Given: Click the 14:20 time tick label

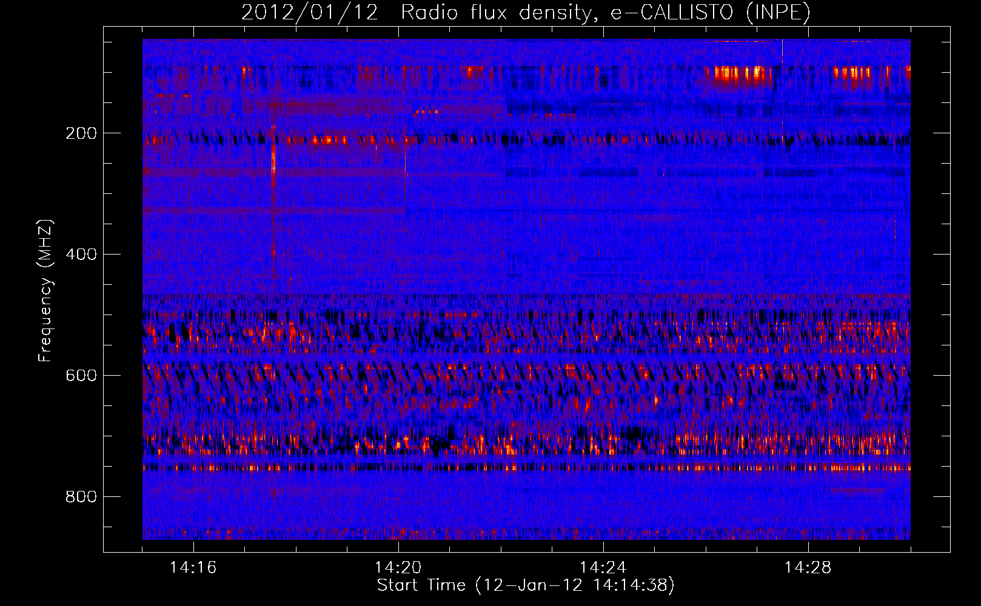Looking at the screenshot, I should tap(398, 568).
